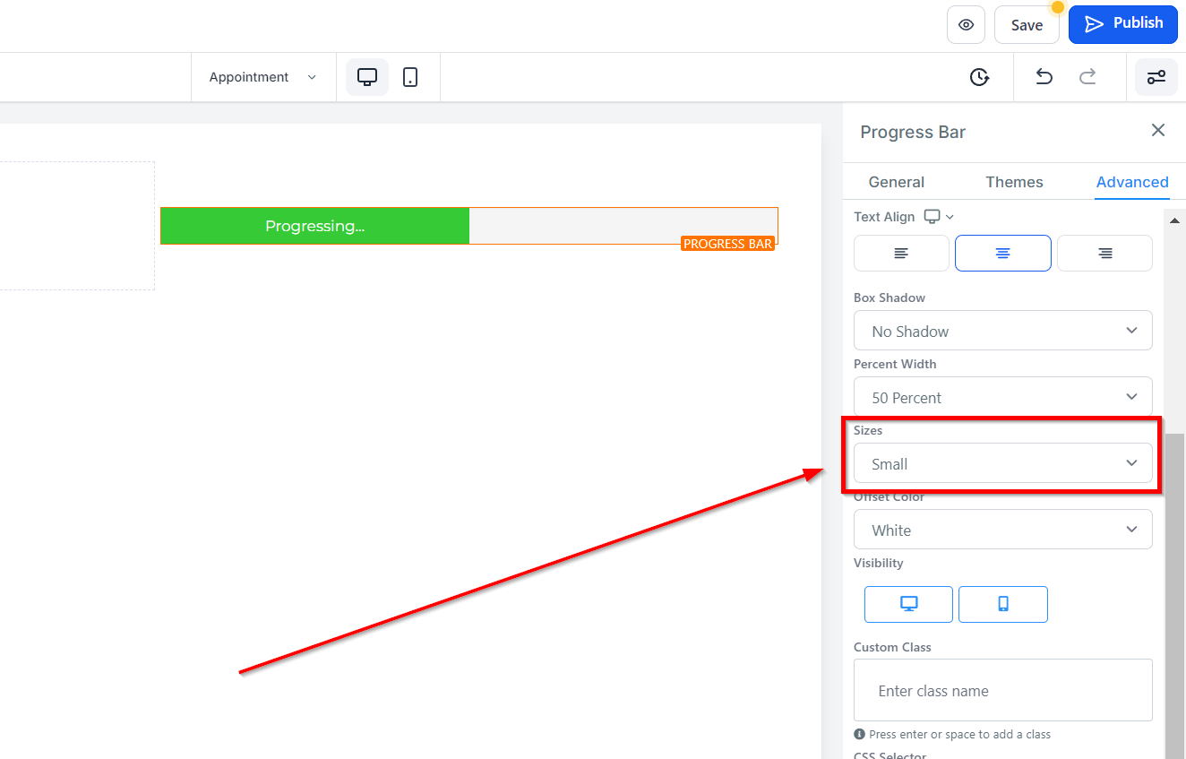1186x759 pixels.
Task: Open the Percent Width dropdown
Action: coord(1003,397)
